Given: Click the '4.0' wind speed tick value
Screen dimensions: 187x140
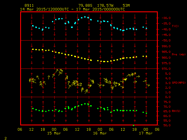Looking at the screenshot, I should click(168, 78).
